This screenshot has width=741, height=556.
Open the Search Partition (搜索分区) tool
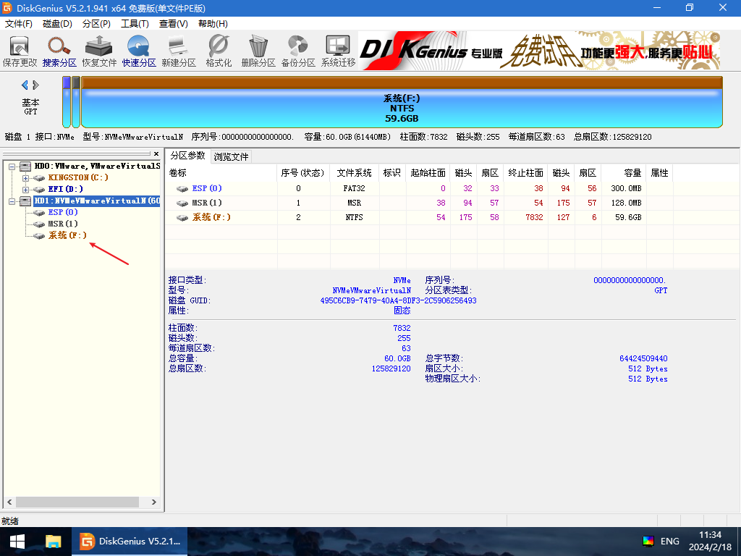[59, 51]
